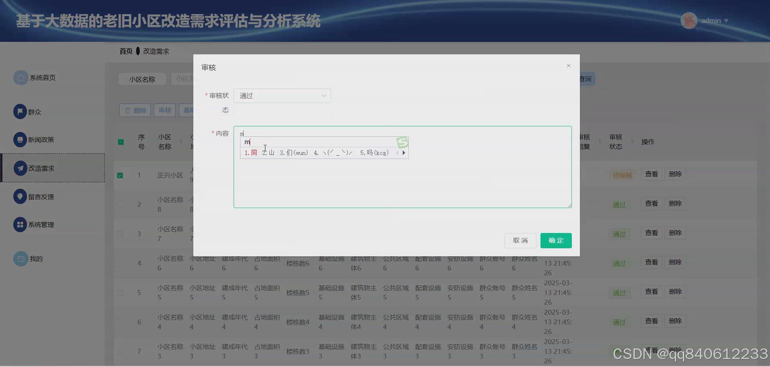The height and width of the screenshot is (367, 770).
Task: Click the 通过 status tag in row 2
Action: [619, 205]
